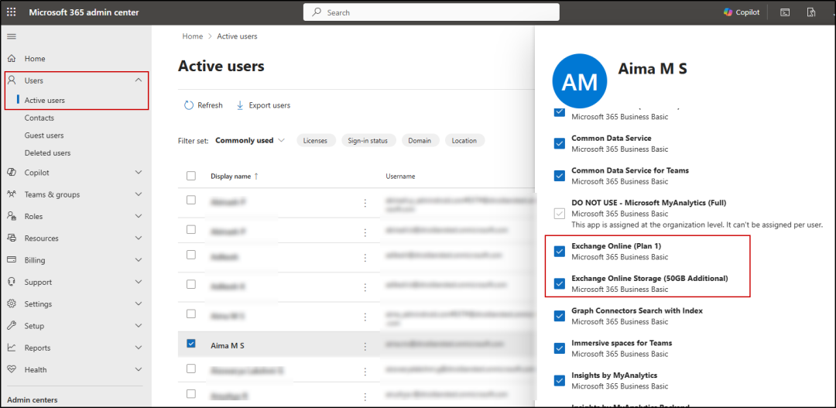This screenshot has height=408, width=836.
Task: Click the Aima M S display name
Action: [x=228, y=345]
